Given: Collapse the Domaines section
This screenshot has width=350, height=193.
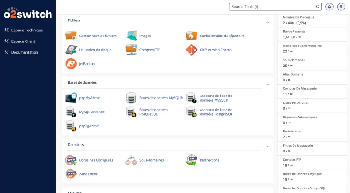Looking at the screenshot, I should [x=268, y=147].
